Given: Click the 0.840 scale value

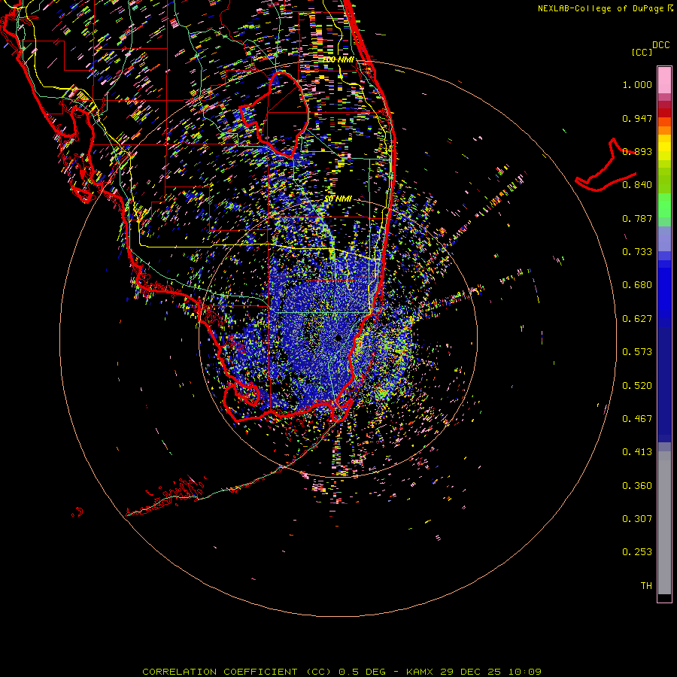Looking at the screenshot, I should 637,185.
